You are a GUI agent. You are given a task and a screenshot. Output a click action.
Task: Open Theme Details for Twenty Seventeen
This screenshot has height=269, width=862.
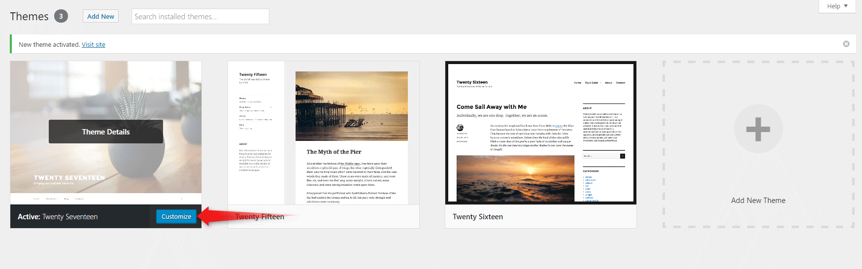point(105,132)
